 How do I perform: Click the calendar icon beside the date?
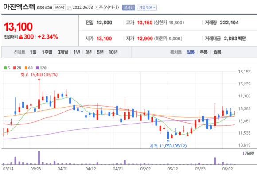pyautogui.click(x=69, y=8)
